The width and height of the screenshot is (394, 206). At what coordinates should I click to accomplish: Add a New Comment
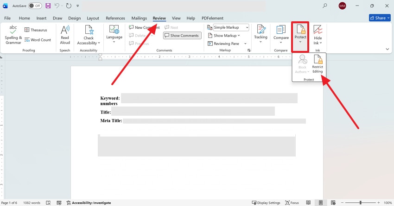[144, 27]
